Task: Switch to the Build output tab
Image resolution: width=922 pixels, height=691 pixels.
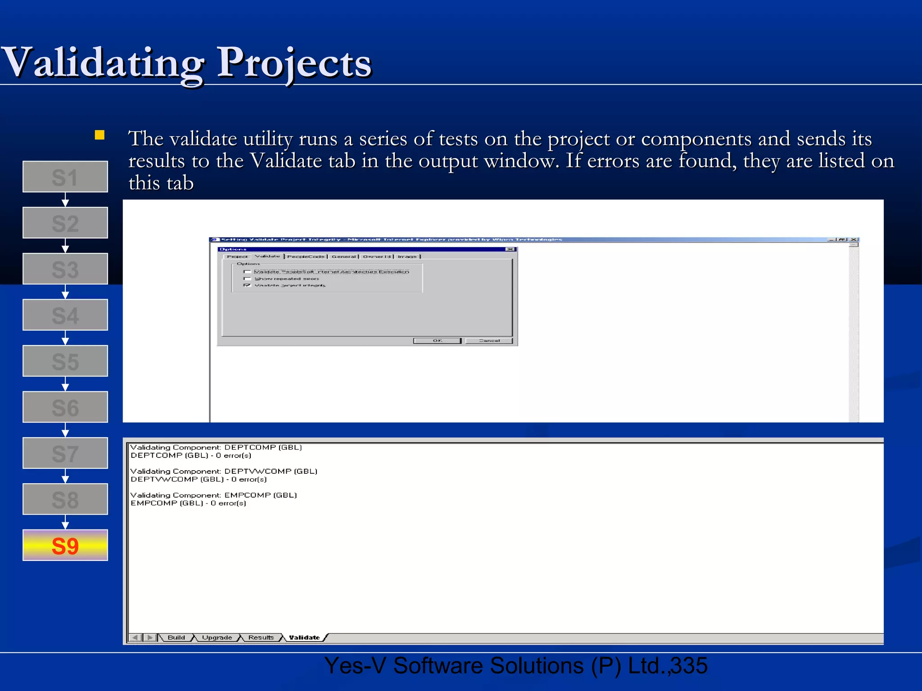Action: (x=176, y=637)
